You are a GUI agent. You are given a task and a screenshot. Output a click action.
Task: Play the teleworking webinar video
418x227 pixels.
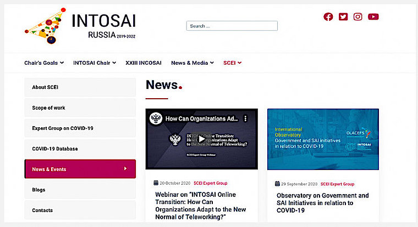click(202, 139)
